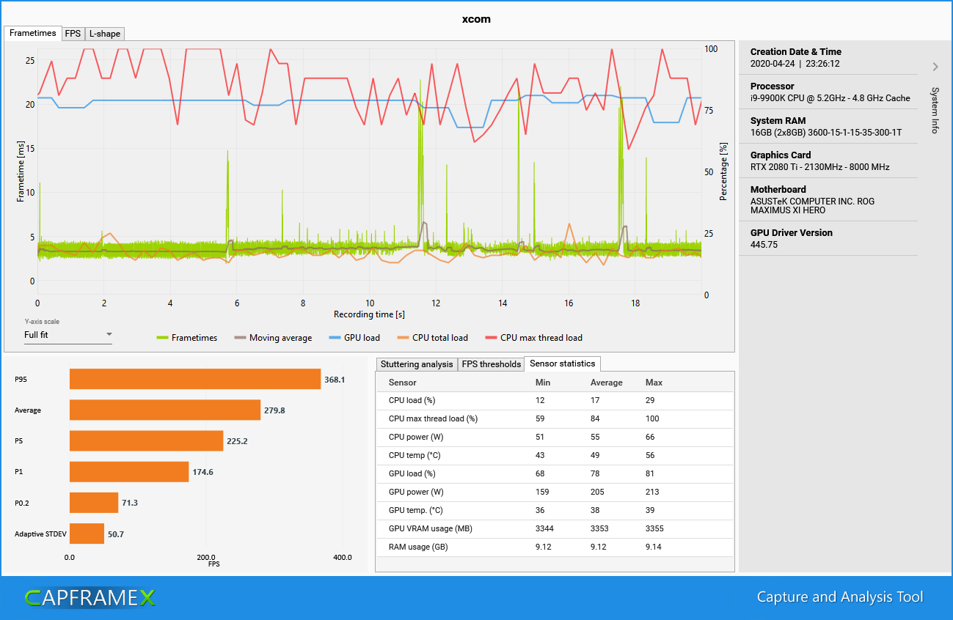Select the Sensor statistics tab
The image size is (953, 620).
pyautogui.click(x=563, y=363)
